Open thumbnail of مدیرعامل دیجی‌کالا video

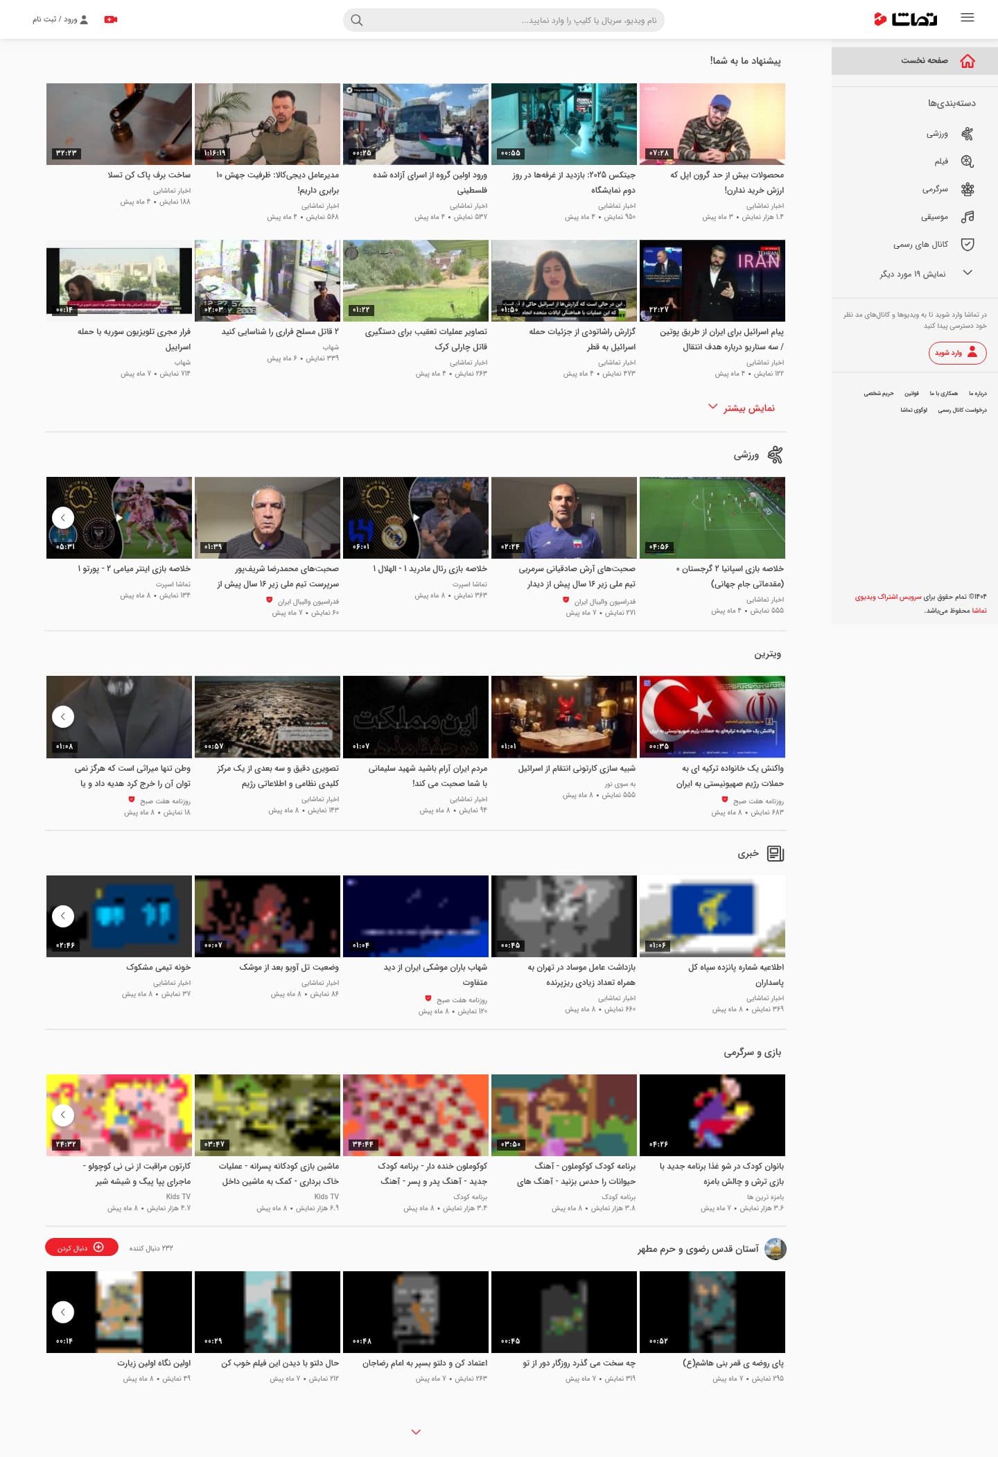tap(268, 124)
